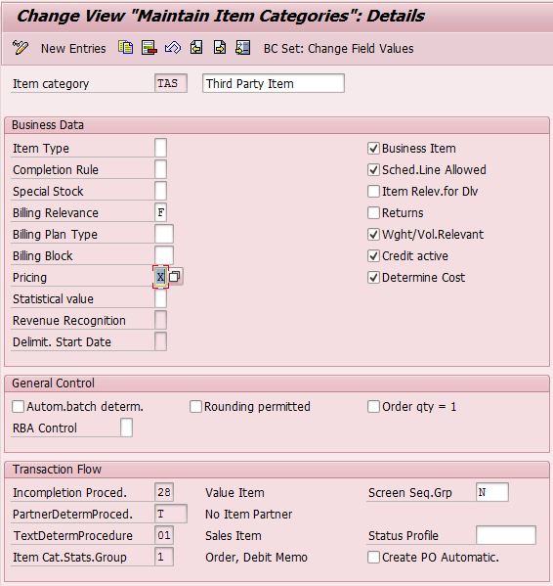This screenshot has width=553, height=586.
Task: Go to the previous entry icon
Action: pos(196,48)
